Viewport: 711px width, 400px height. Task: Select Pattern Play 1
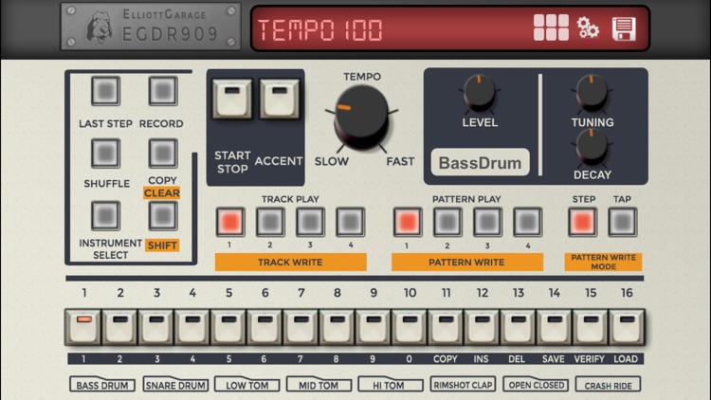(x=408, y=222)
